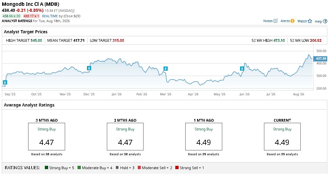Click the Oct '25 axis label

36,94
